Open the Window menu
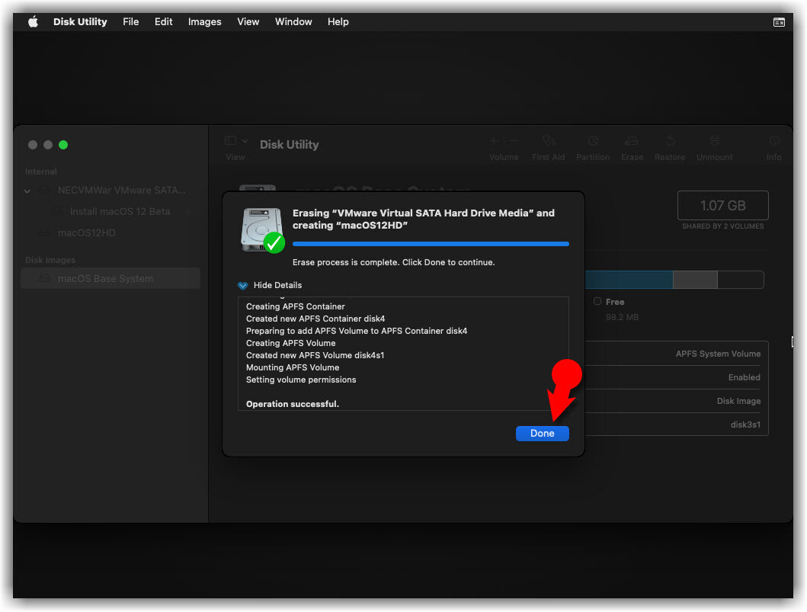 (x=293, y=21)
